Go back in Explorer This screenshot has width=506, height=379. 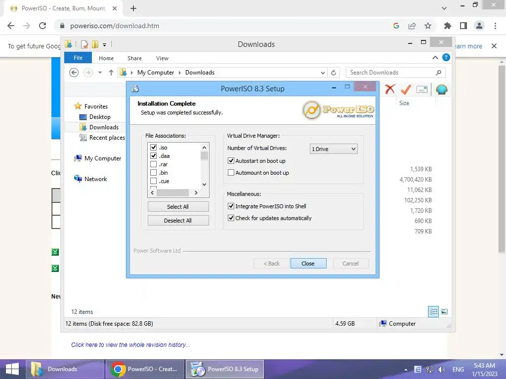click(74, 73)
